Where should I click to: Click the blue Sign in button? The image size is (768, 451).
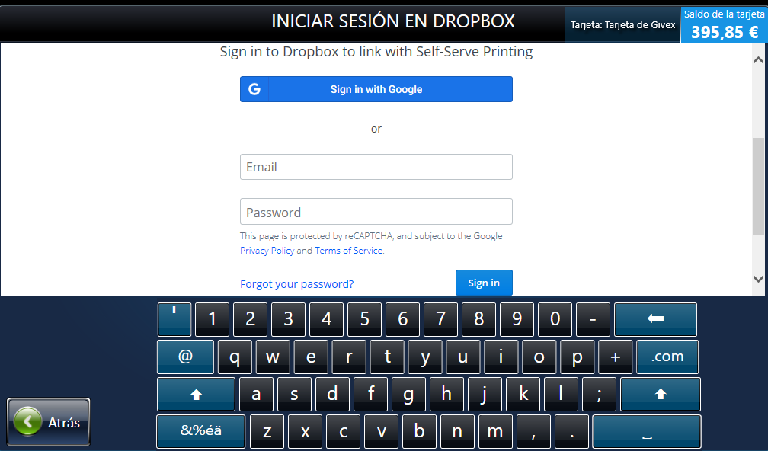click(x=484, y=283)
